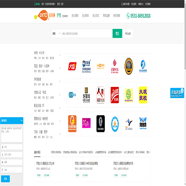Open the yellow 大观技校 logo

[143, 95]
